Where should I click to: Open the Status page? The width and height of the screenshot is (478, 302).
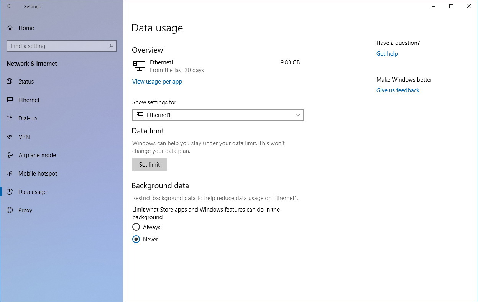tap(61, 82)
